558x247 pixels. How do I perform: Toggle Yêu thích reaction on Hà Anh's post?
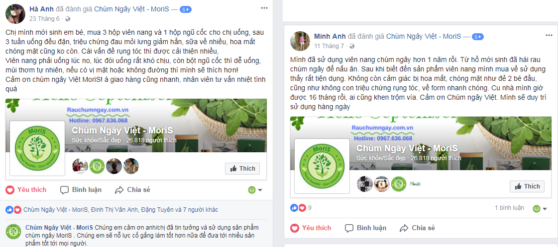[26, 190]
